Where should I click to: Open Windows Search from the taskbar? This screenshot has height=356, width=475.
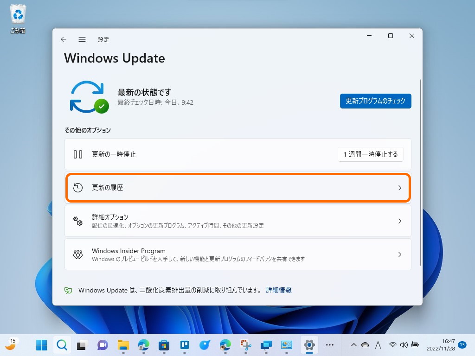pos(62,345)
